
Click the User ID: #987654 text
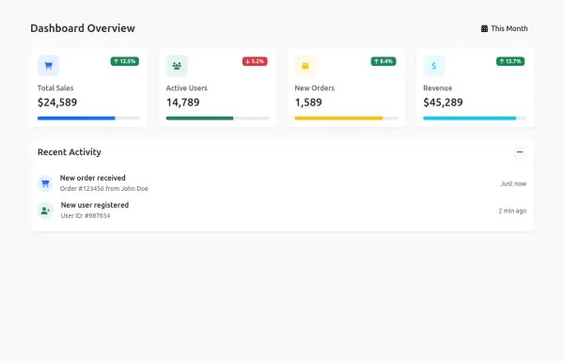tap(86, 215)
